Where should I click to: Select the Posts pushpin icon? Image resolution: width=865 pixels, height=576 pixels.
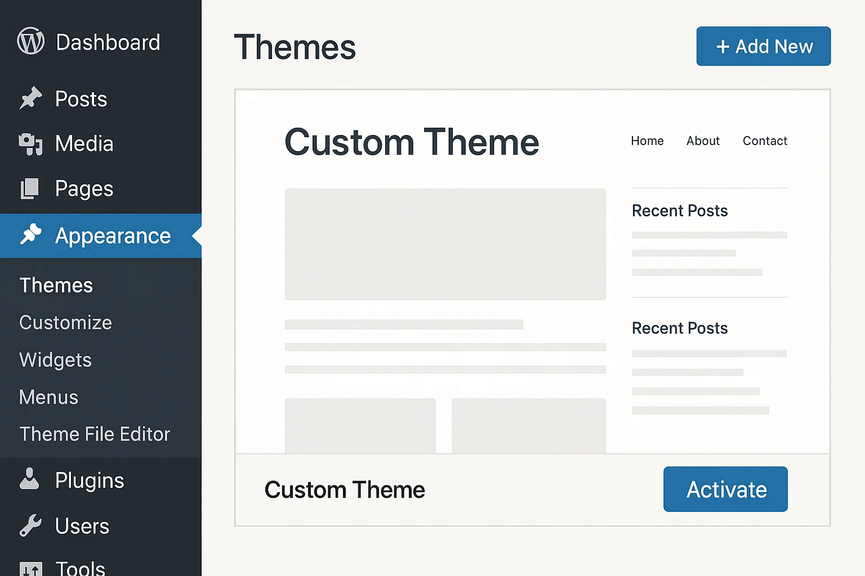(x=32, y=98)
